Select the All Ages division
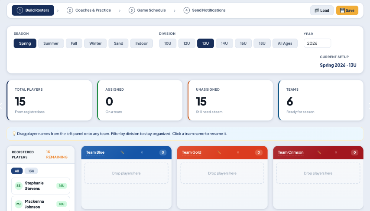This screenshot has width=370, height=211. pos(285,43)
